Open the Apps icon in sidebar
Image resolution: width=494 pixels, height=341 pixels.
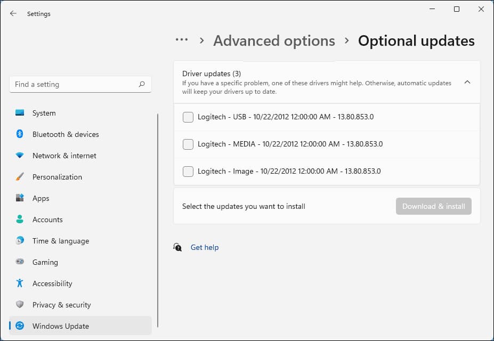click(20, 198)
